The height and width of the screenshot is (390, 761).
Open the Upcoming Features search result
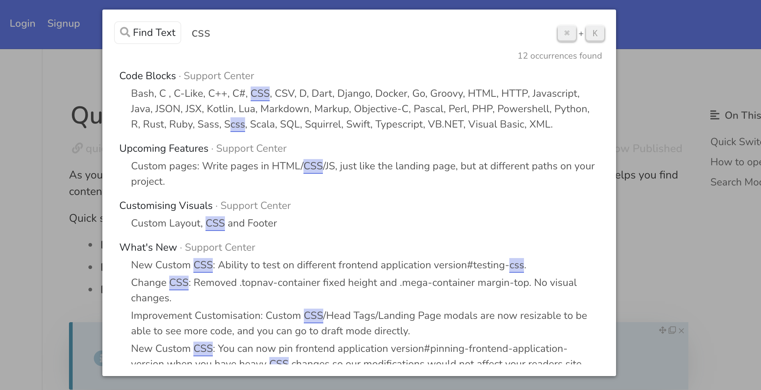point(164,148)
